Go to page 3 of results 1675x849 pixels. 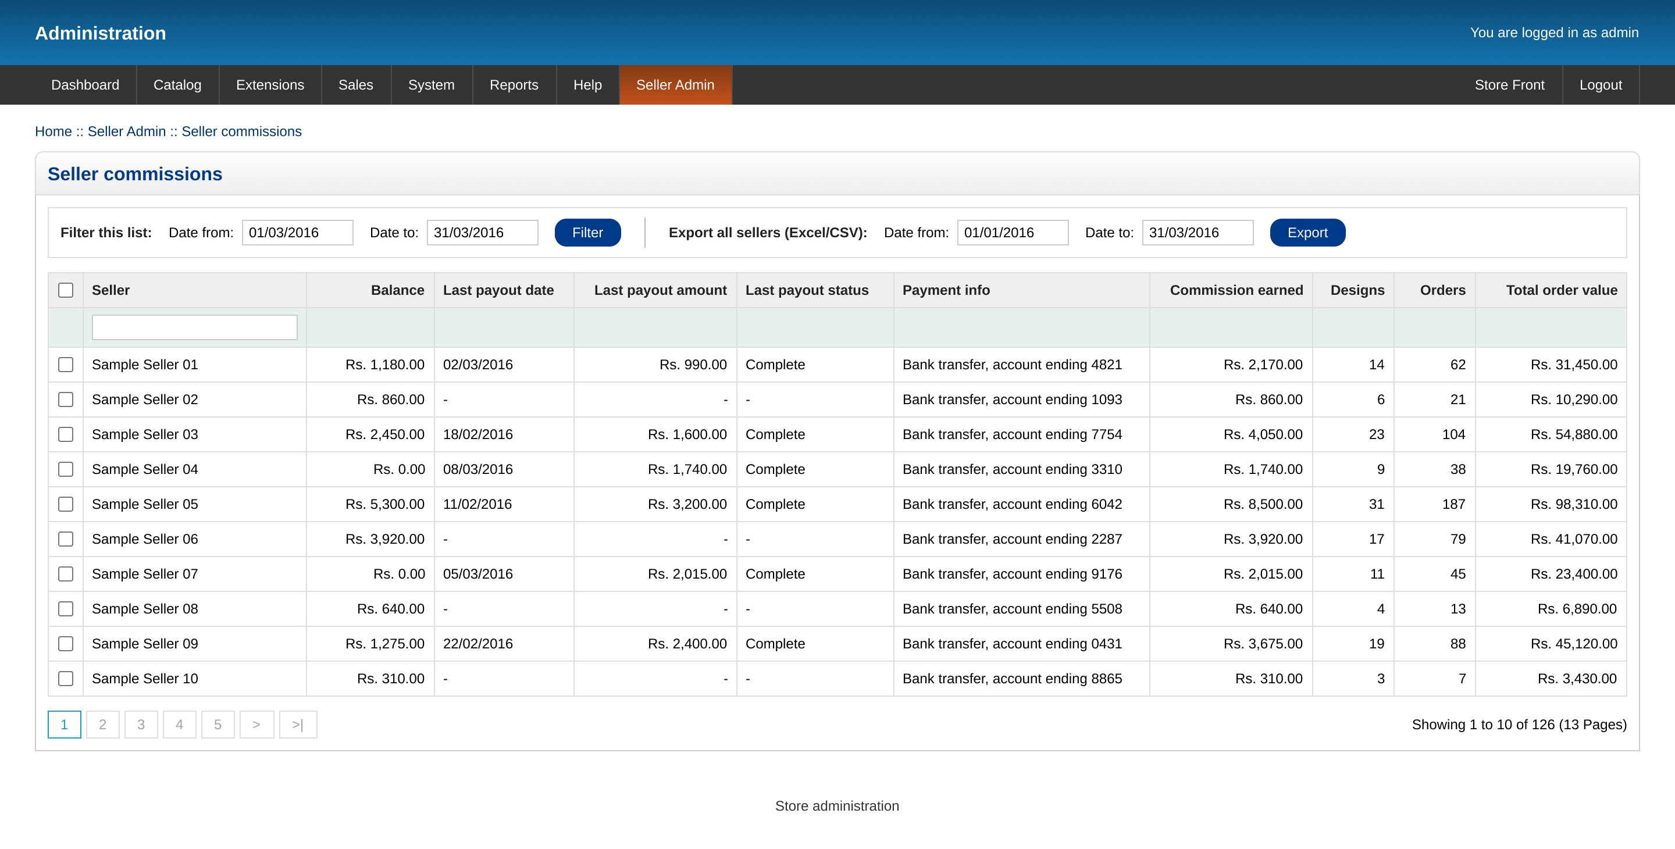tap(141, 725)
